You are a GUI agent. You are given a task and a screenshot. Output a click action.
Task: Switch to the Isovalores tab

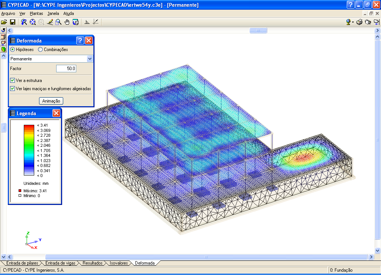pyautogui.click(x=118, y=263)
